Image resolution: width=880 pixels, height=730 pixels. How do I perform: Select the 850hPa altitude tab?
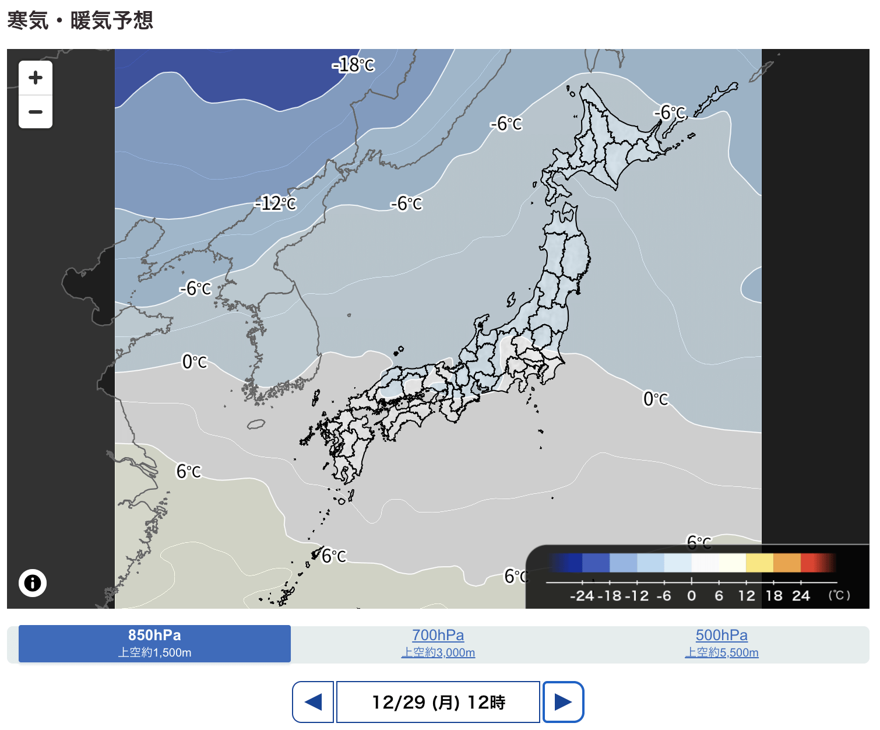pos(154,643)
